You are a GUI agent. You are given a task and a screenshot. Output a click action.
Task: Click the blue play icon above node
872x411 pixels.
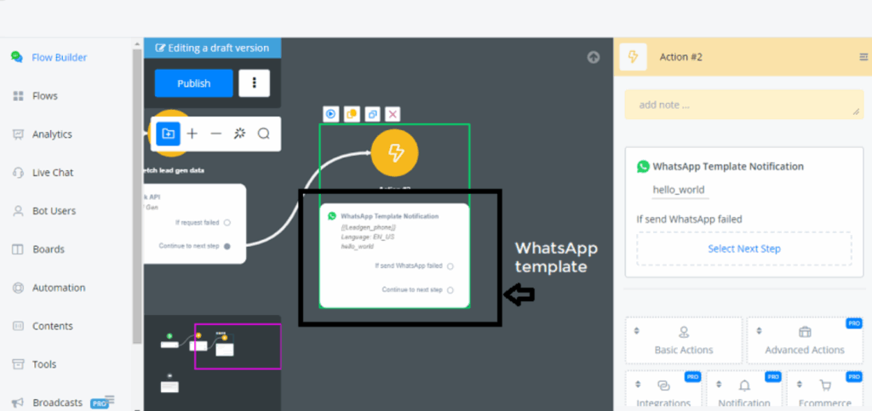point(330,114)
